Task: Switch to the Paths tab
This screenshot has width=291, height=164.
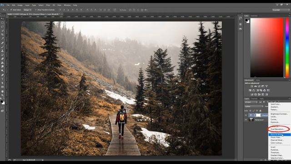Action: tap(262, 99)
